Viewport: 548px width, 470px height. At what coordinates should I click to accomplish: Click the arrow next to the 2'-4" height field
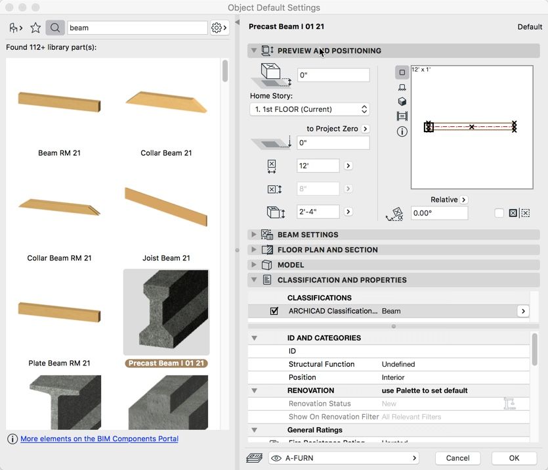(348, 212)
